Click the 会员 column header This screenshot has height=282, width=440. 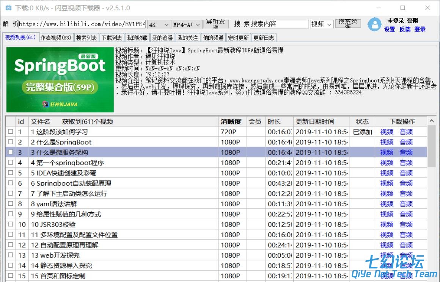click(255, 121)
